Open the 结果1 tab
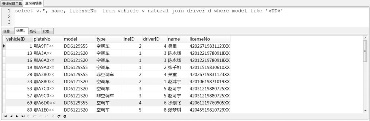The image size is (370, 121). pos(21,31)
